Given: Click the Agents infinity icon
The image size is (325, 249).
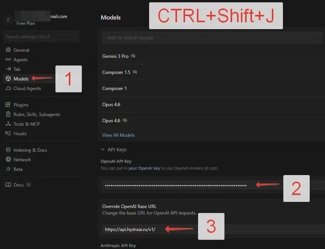Looking at the screenshot, I should (x=8, y=60).
